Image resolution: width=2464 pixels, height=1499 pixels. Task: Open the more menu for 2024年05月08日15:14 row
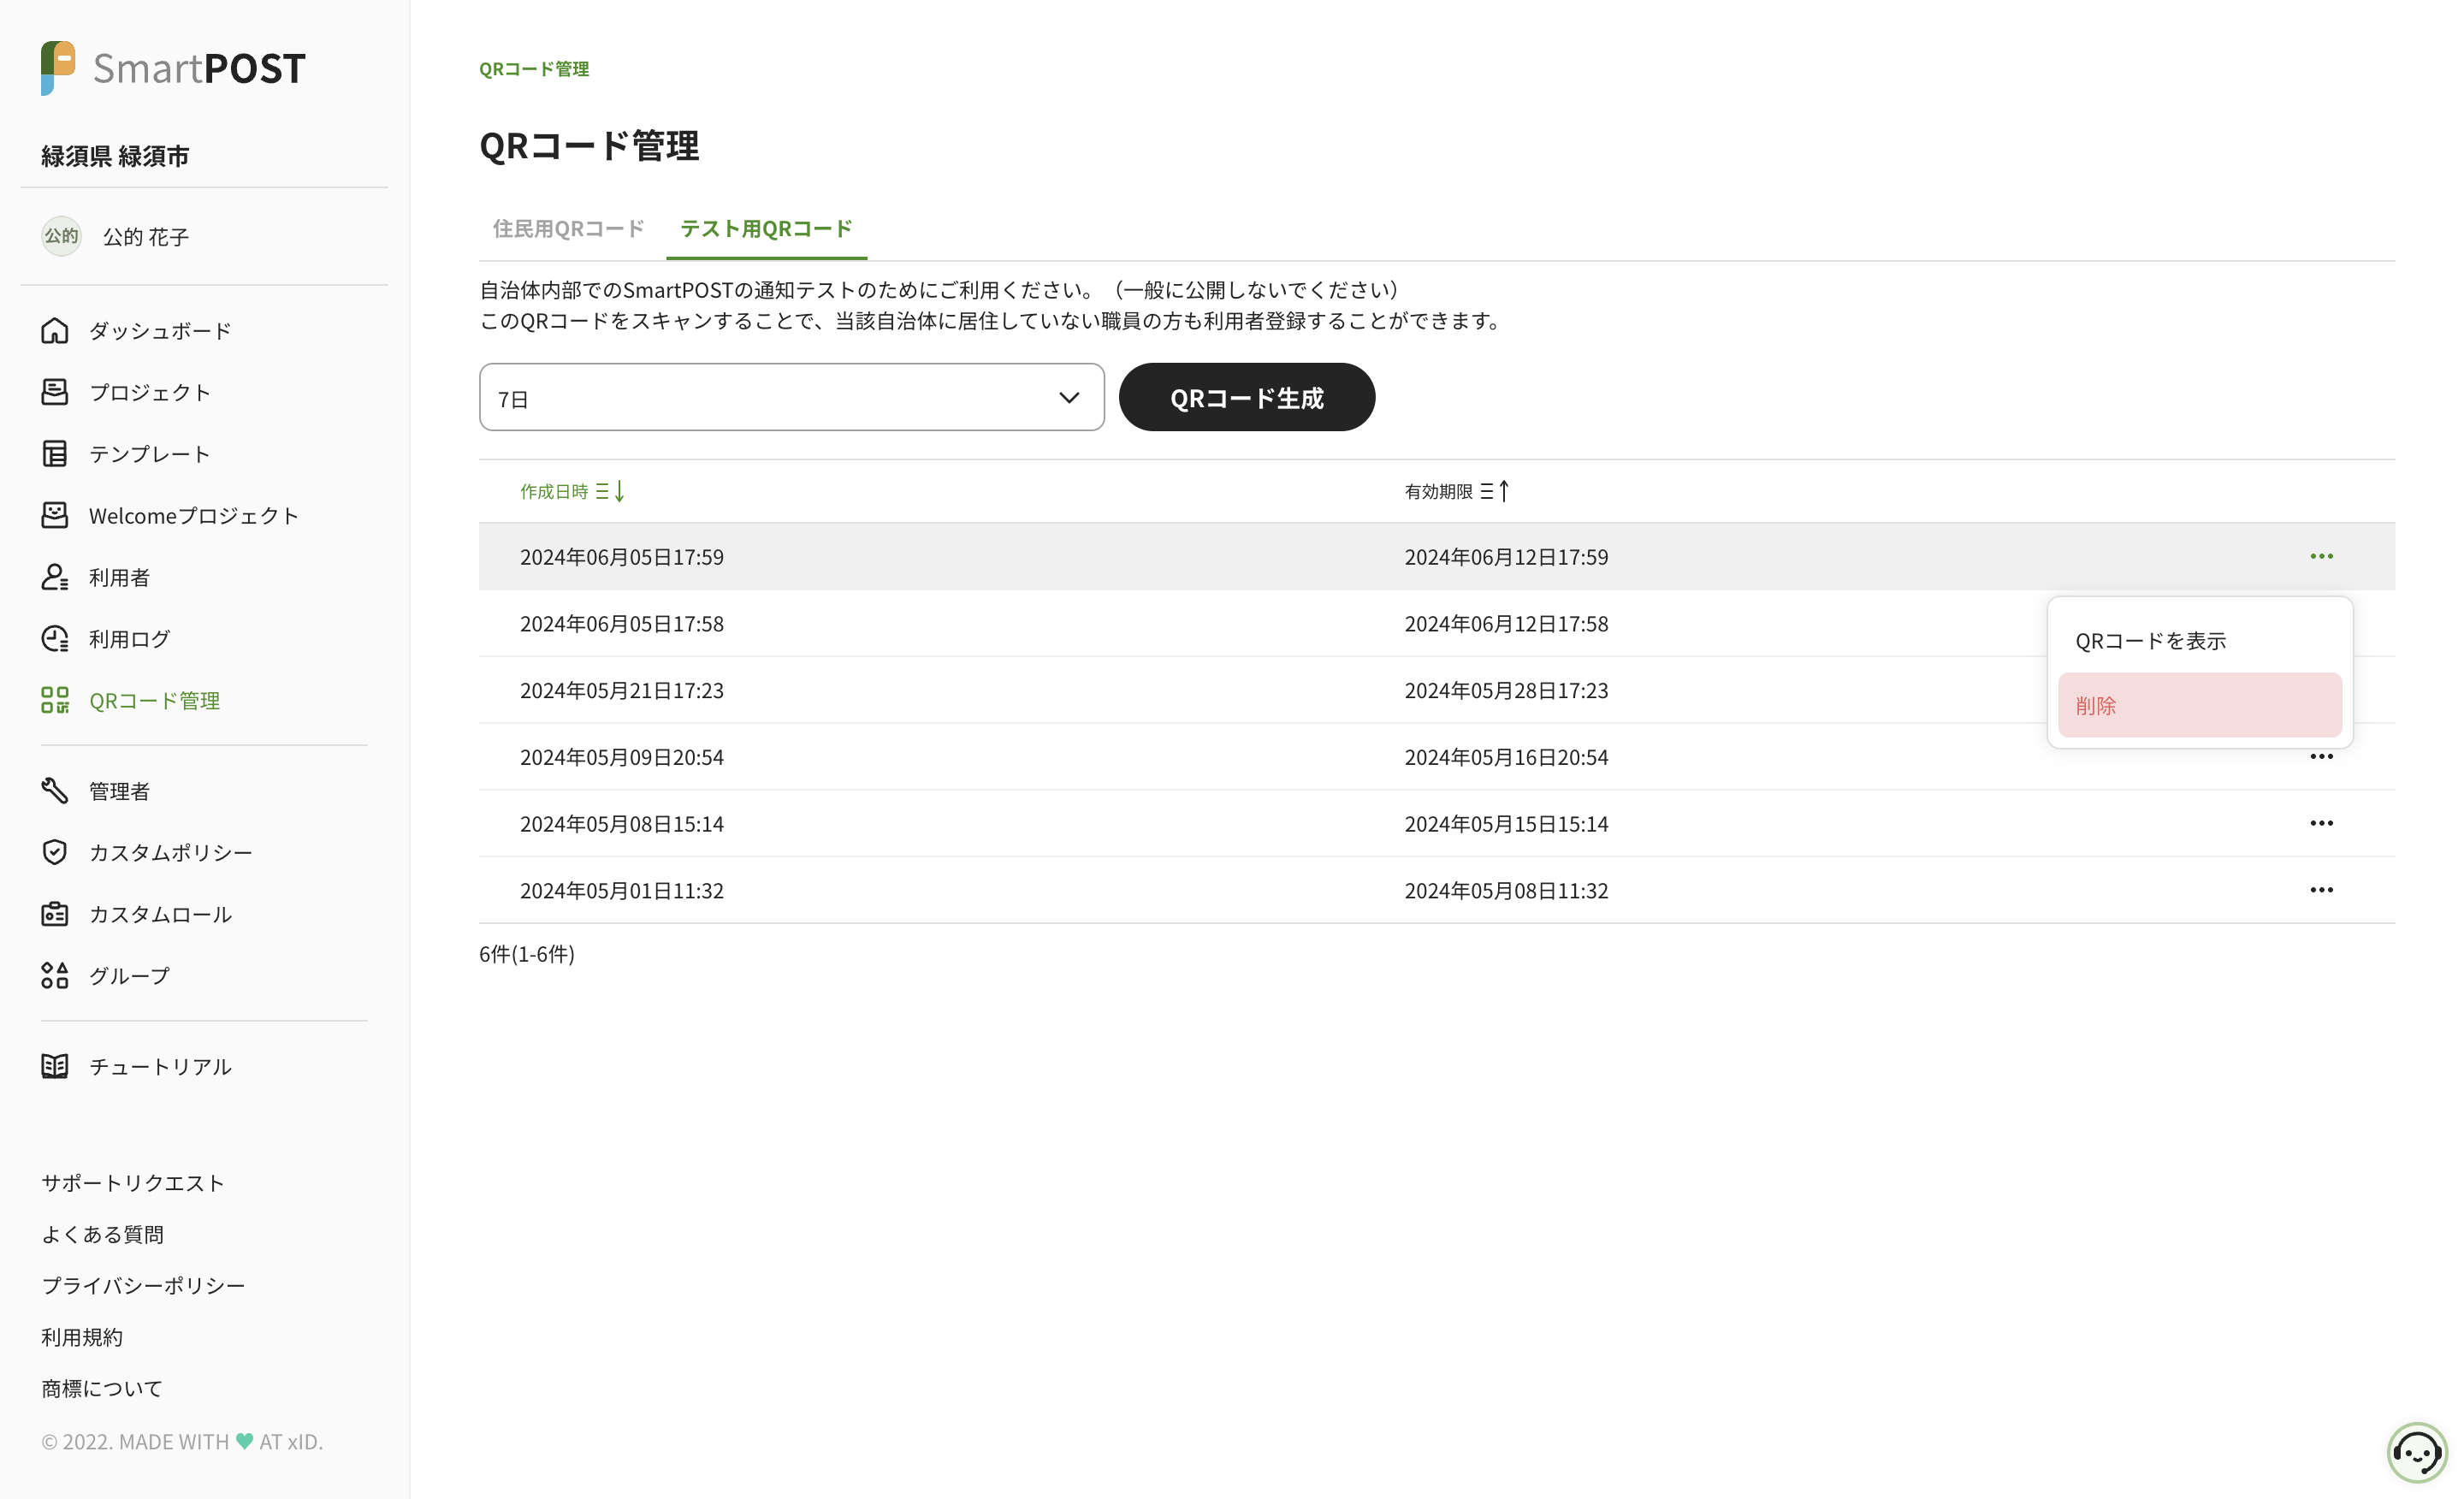point(2322,823)
